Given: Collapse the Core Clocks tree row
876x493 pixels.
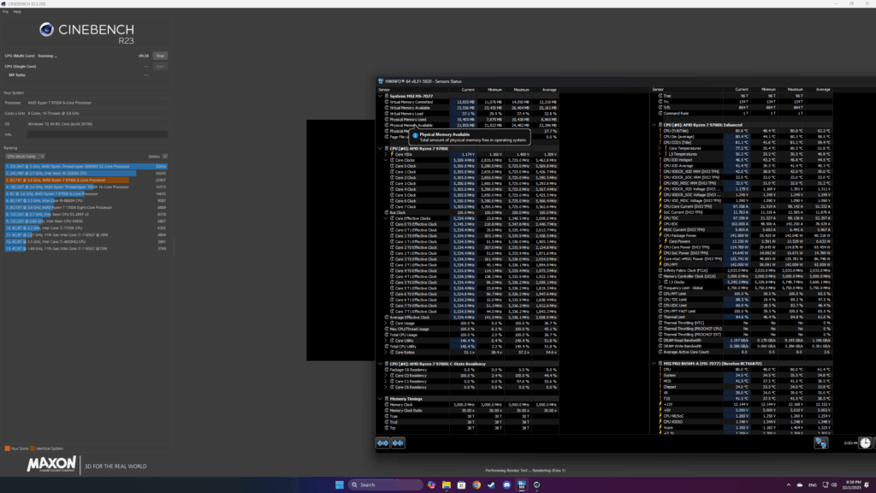Looking at the screenshot, I should tap(386, 160).
